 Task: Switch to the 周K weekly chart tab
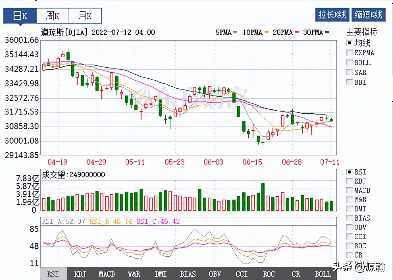(52, 16)
